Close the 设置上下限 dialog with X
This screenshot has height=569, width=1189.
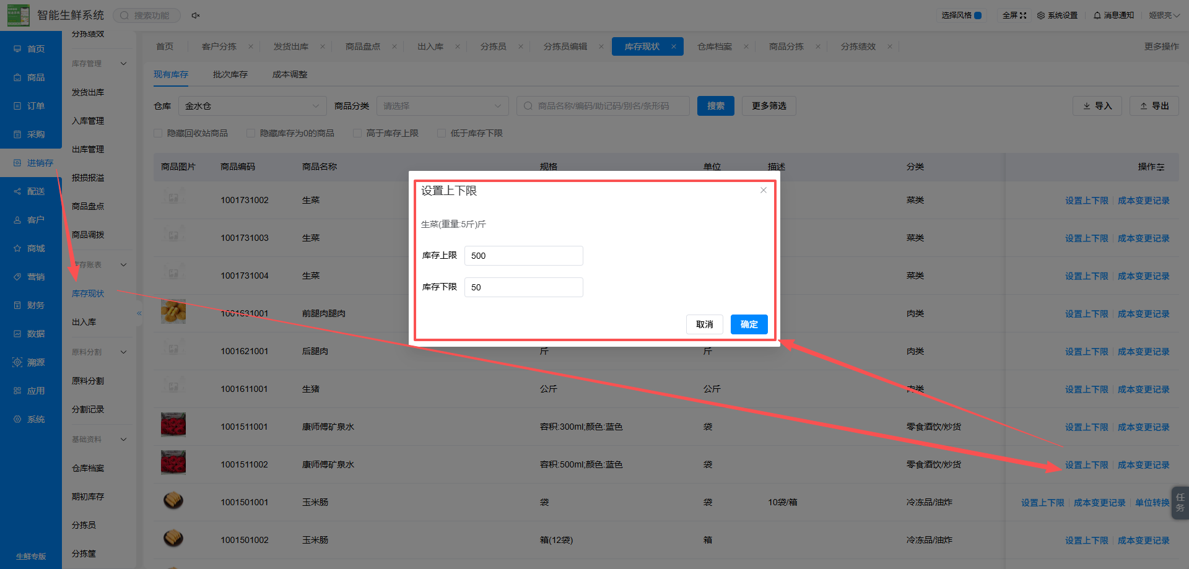click(x=764, y=190)
